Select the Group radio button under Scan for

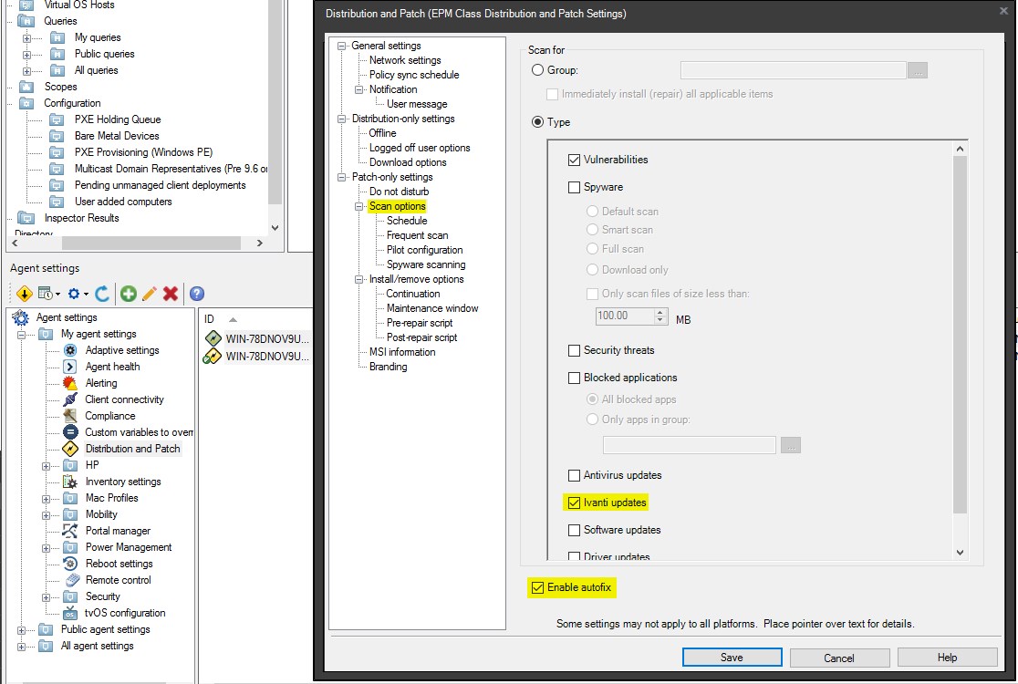[537, 70]
